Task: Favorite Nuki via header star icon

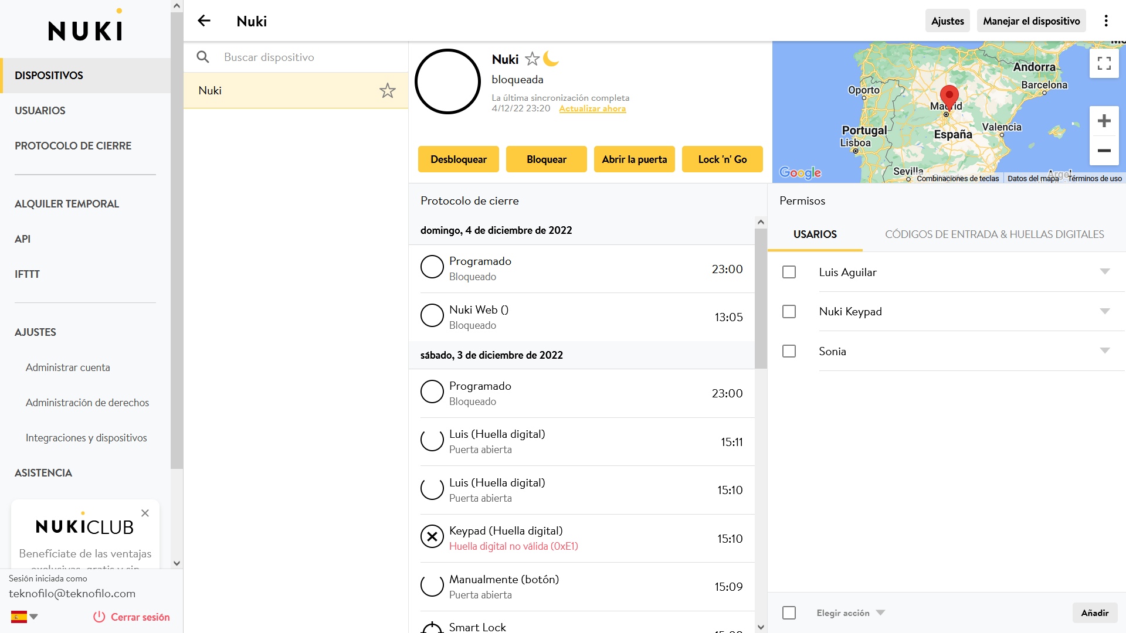Action: click(x=532, y=59)
